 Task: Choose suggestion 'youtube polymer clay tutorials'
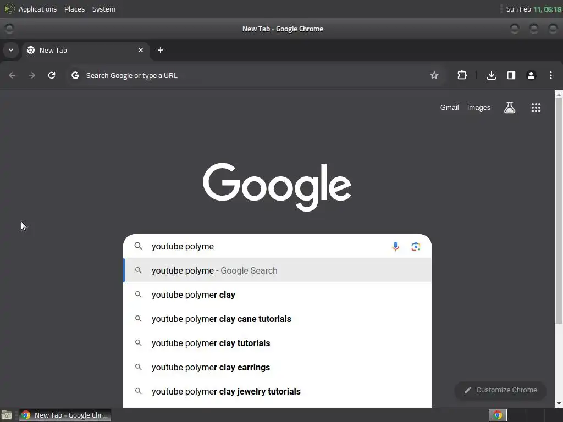coord(277,343)
